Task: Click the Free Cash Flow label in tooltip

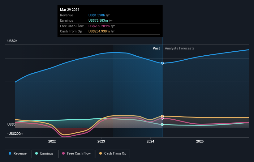Action: [x=72, y=26]
